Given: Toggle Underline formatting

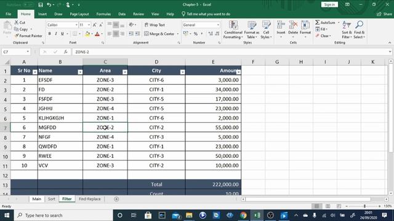Looking at the screenshot, I should pos(62,34).
